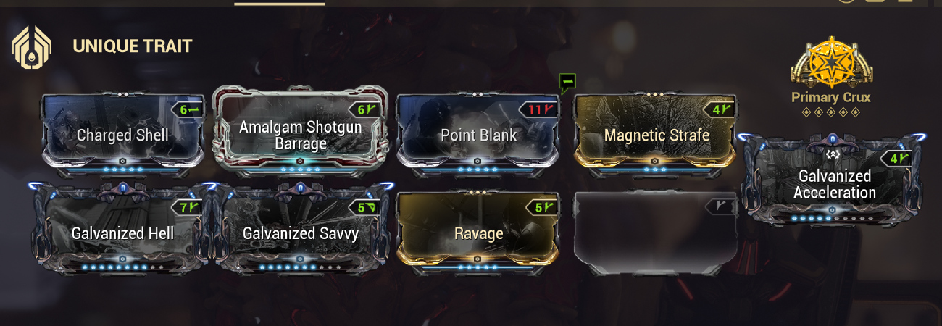Select the Charged Shell mod card
942x326 pixels.
tap(122, 131)
